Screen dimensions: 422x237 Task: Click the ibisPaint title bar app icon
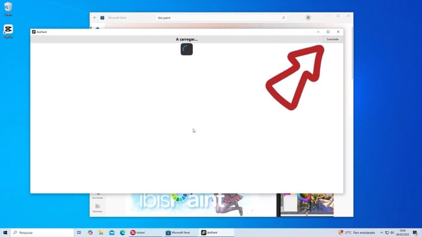point(34,32)
